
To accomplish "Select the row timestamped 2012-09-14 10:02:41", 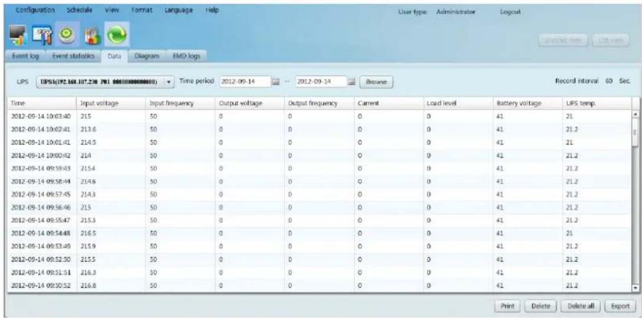I will pyautogui.click(x=320, y=130).
